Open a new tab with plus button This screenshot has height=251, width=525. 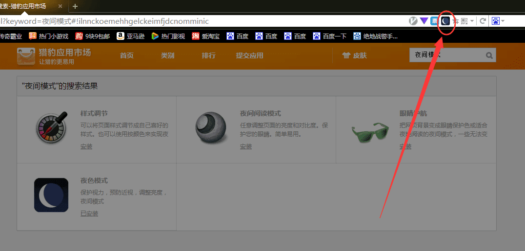pyautogui.click(x=75, y=6)
